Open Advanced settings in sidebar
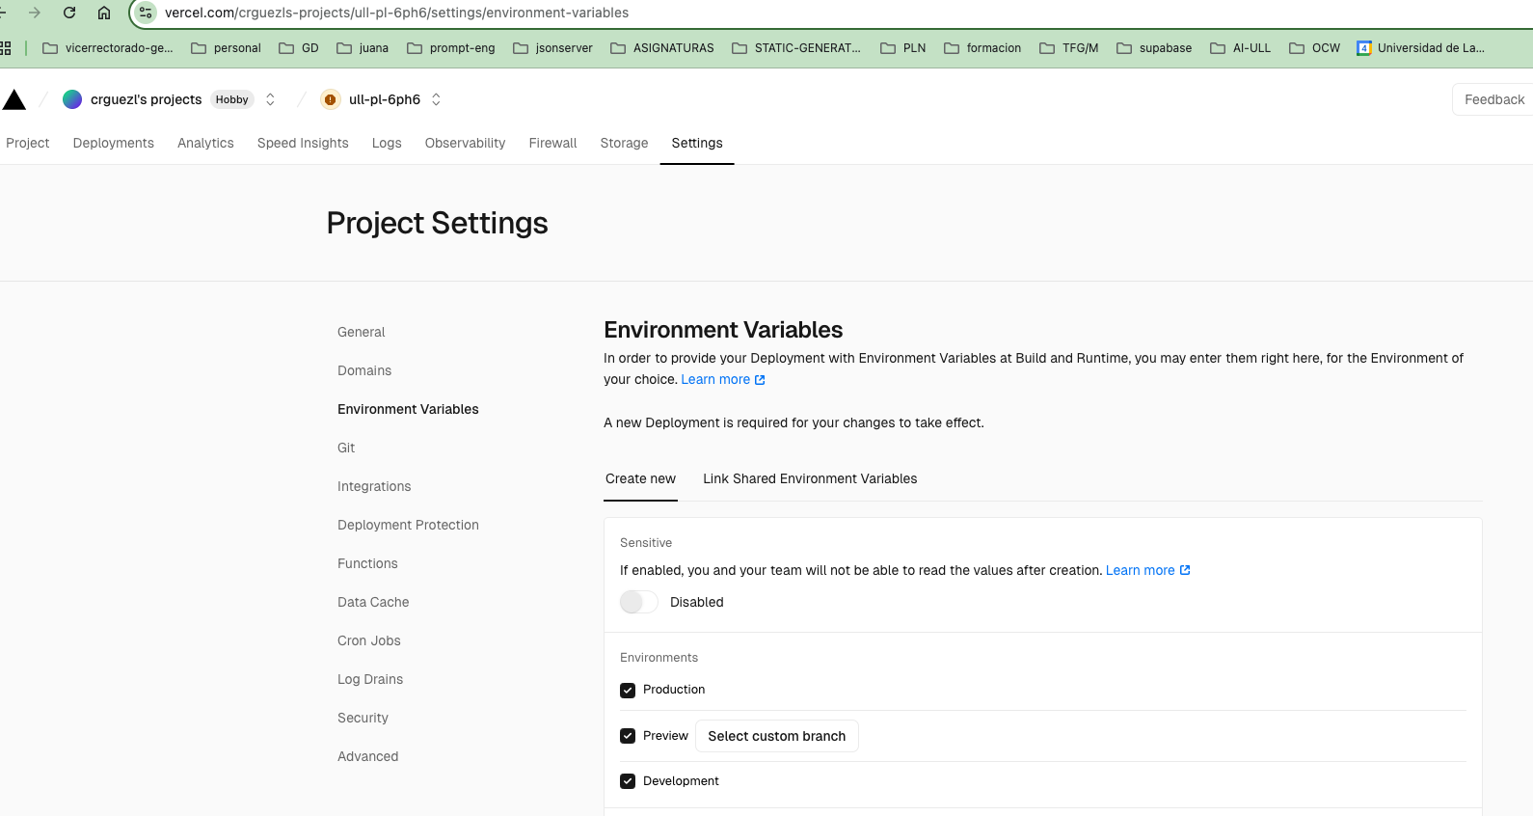Image resolution: width=1533 pixels, height=816 pixels. click(367, 756)
